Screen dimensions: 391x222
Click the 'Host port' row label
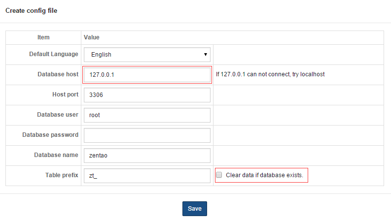[x=65, y=95]
